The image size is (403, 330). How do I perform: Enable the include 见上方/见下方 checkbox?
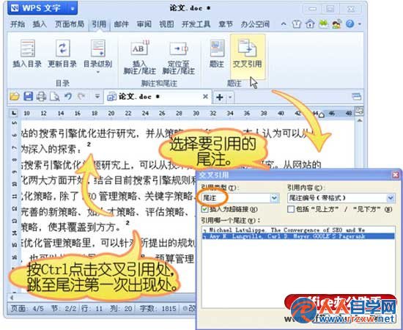pyautogui.click(x=291, y=209)
